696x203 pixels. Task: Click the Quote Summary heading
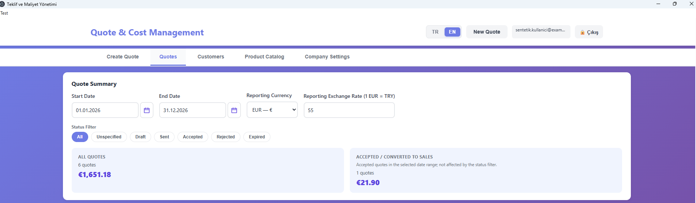click(94, 84)
